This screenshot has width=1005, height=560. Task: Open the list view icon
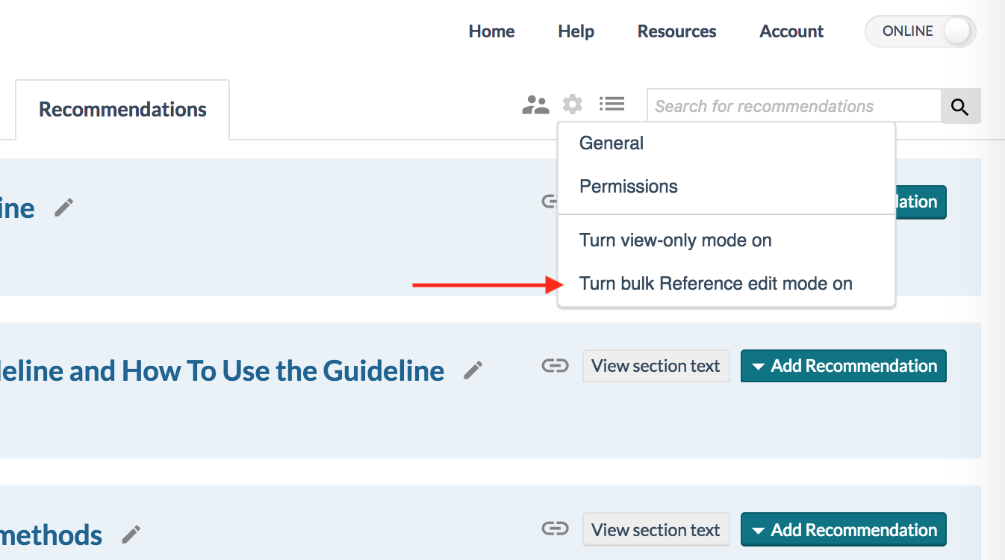612,104
